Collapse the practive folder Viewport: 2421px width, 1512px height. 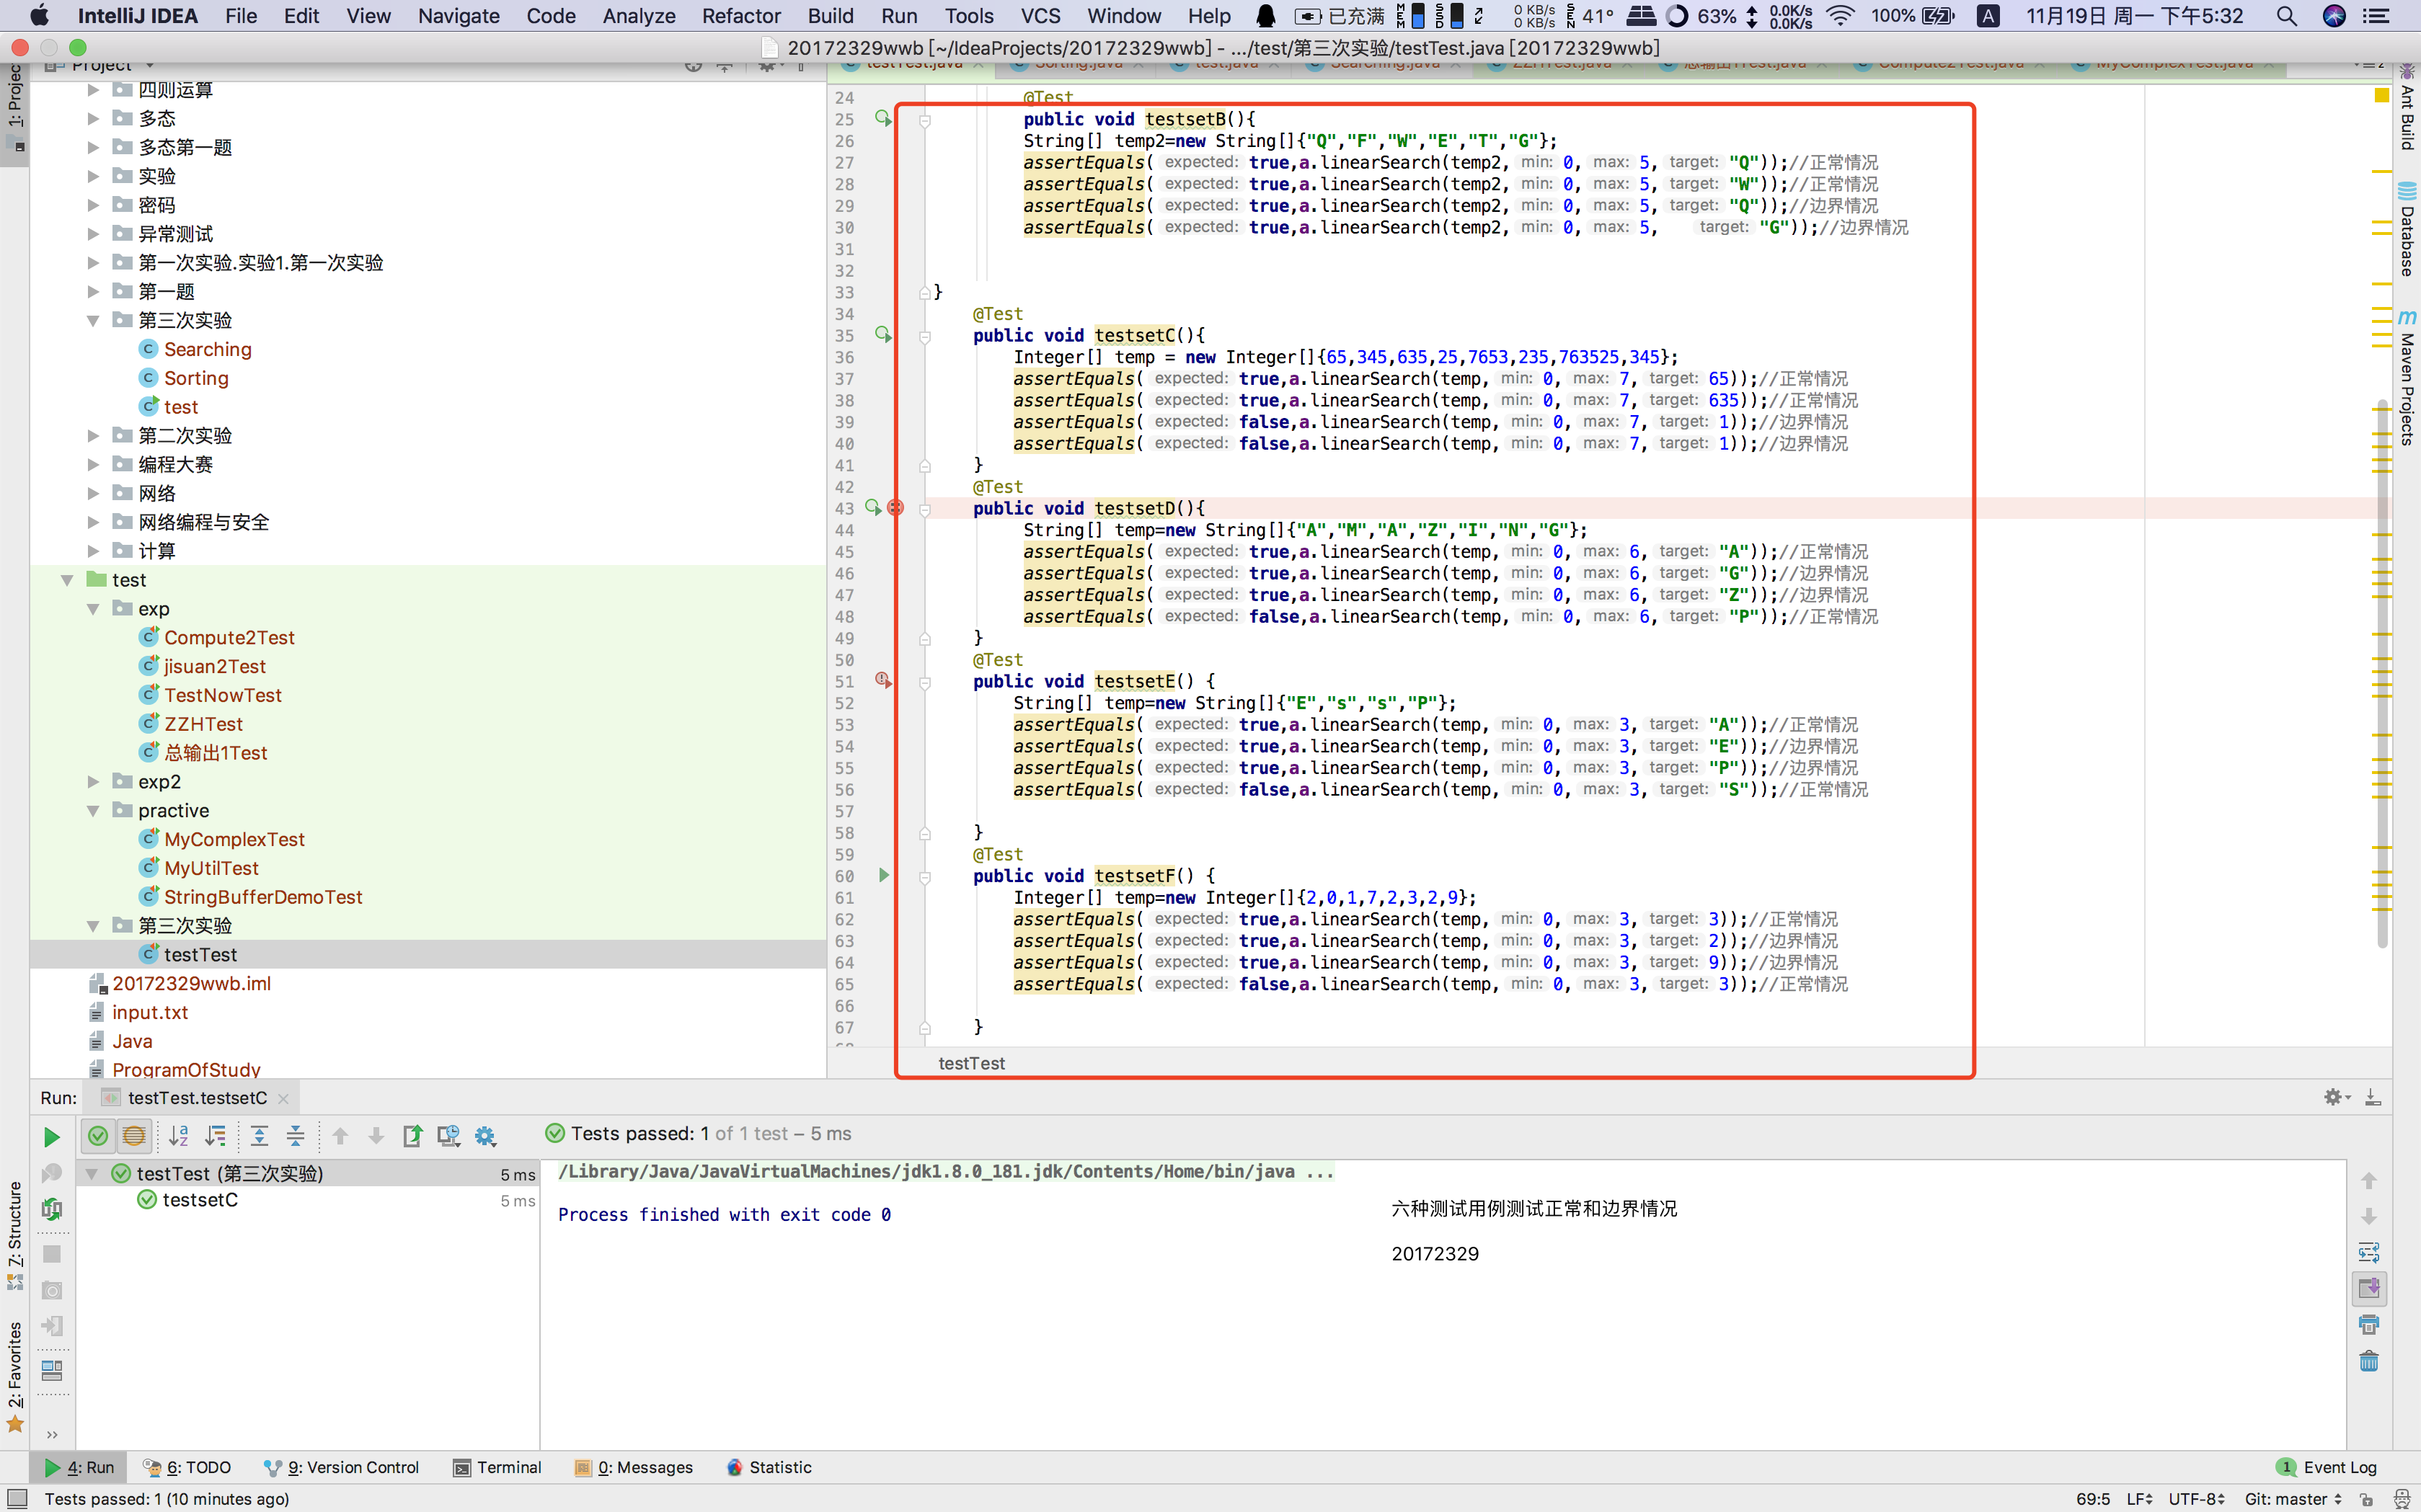93,811
